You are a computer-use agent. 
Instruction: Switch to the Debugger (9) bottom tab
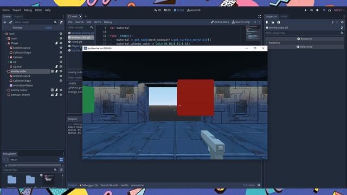(x=89, y=185)
